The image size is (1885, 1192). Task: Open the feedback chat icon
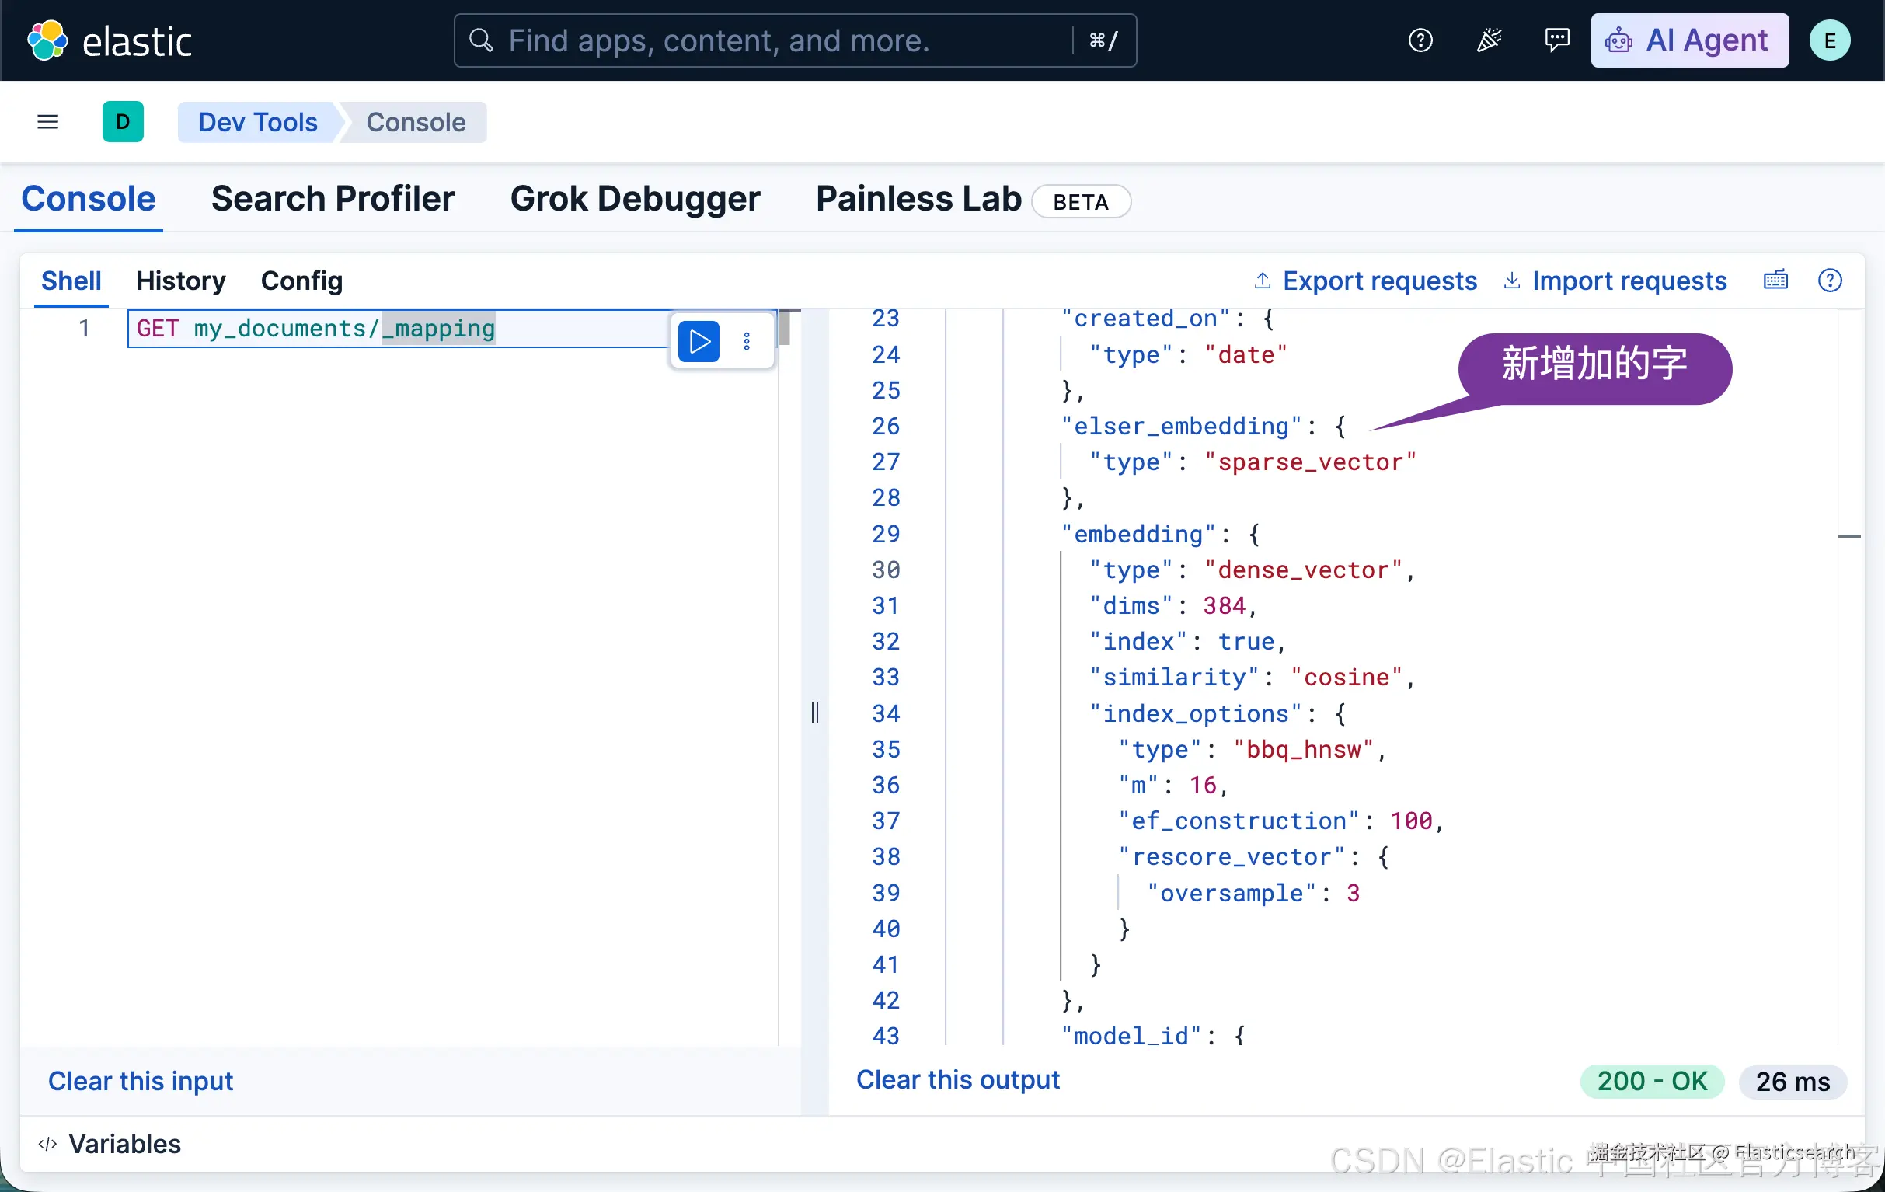click(1556, 40)
